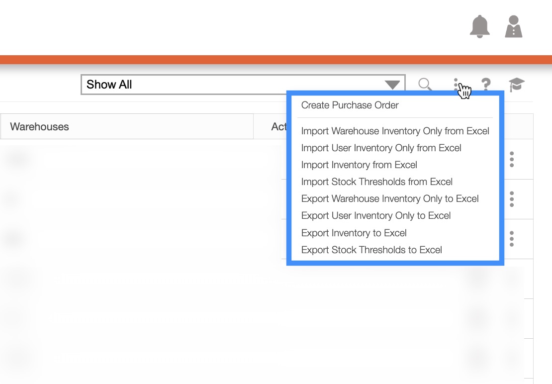Select Create Purchase Order
The width and height of the screenshot is (552, 384).
(x=350, y=105)
